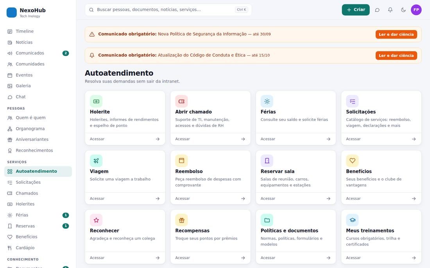The height and width of the screenshot is (268, 430).
Task: Open Holerites in the sidebar
Action: 38,204
